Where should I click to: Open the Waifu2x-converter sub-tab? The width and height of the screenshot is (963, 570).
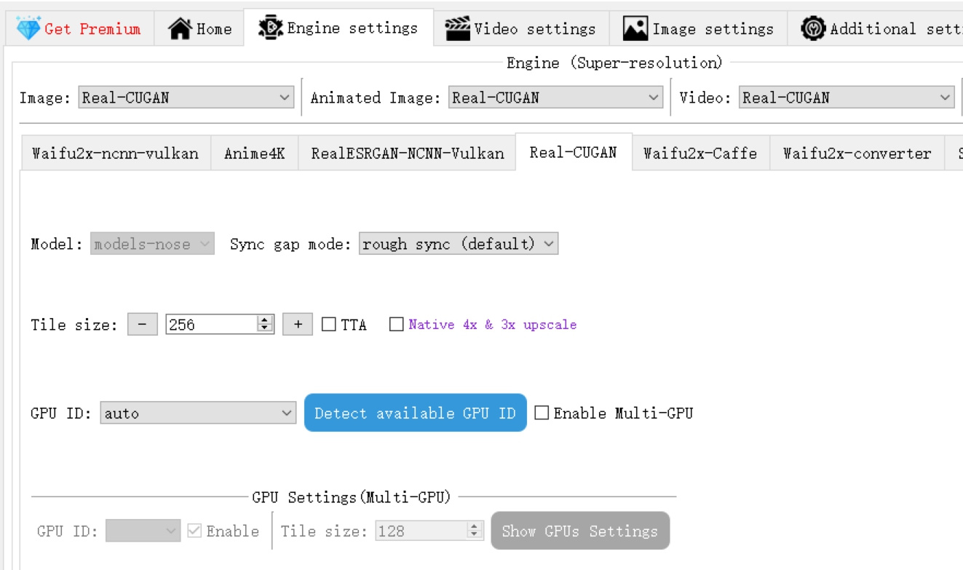(x=857, y=154)
